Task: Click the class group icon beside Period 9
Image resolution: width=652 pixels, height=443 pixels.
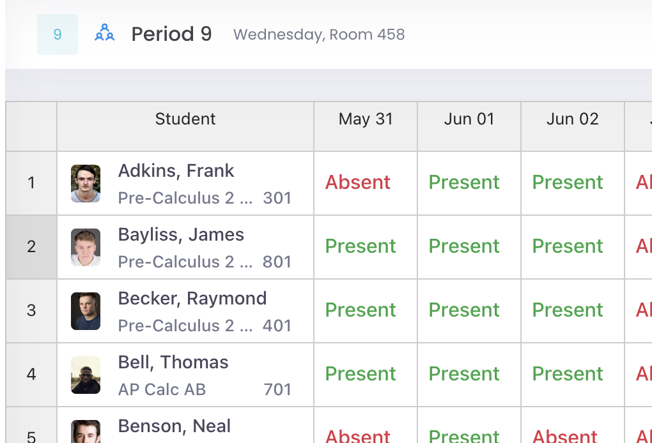Action: click(104, 33)
